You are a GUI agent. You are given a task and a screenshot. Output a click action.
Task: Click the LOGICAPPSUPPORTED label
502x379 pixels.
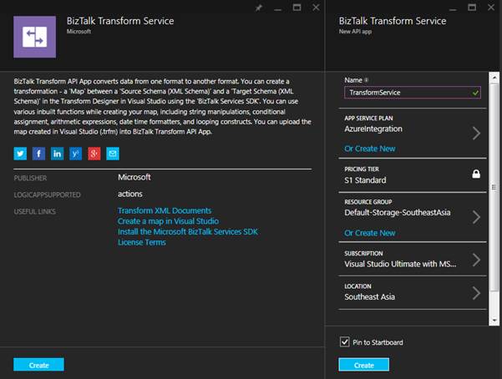[x=47, y=195]
